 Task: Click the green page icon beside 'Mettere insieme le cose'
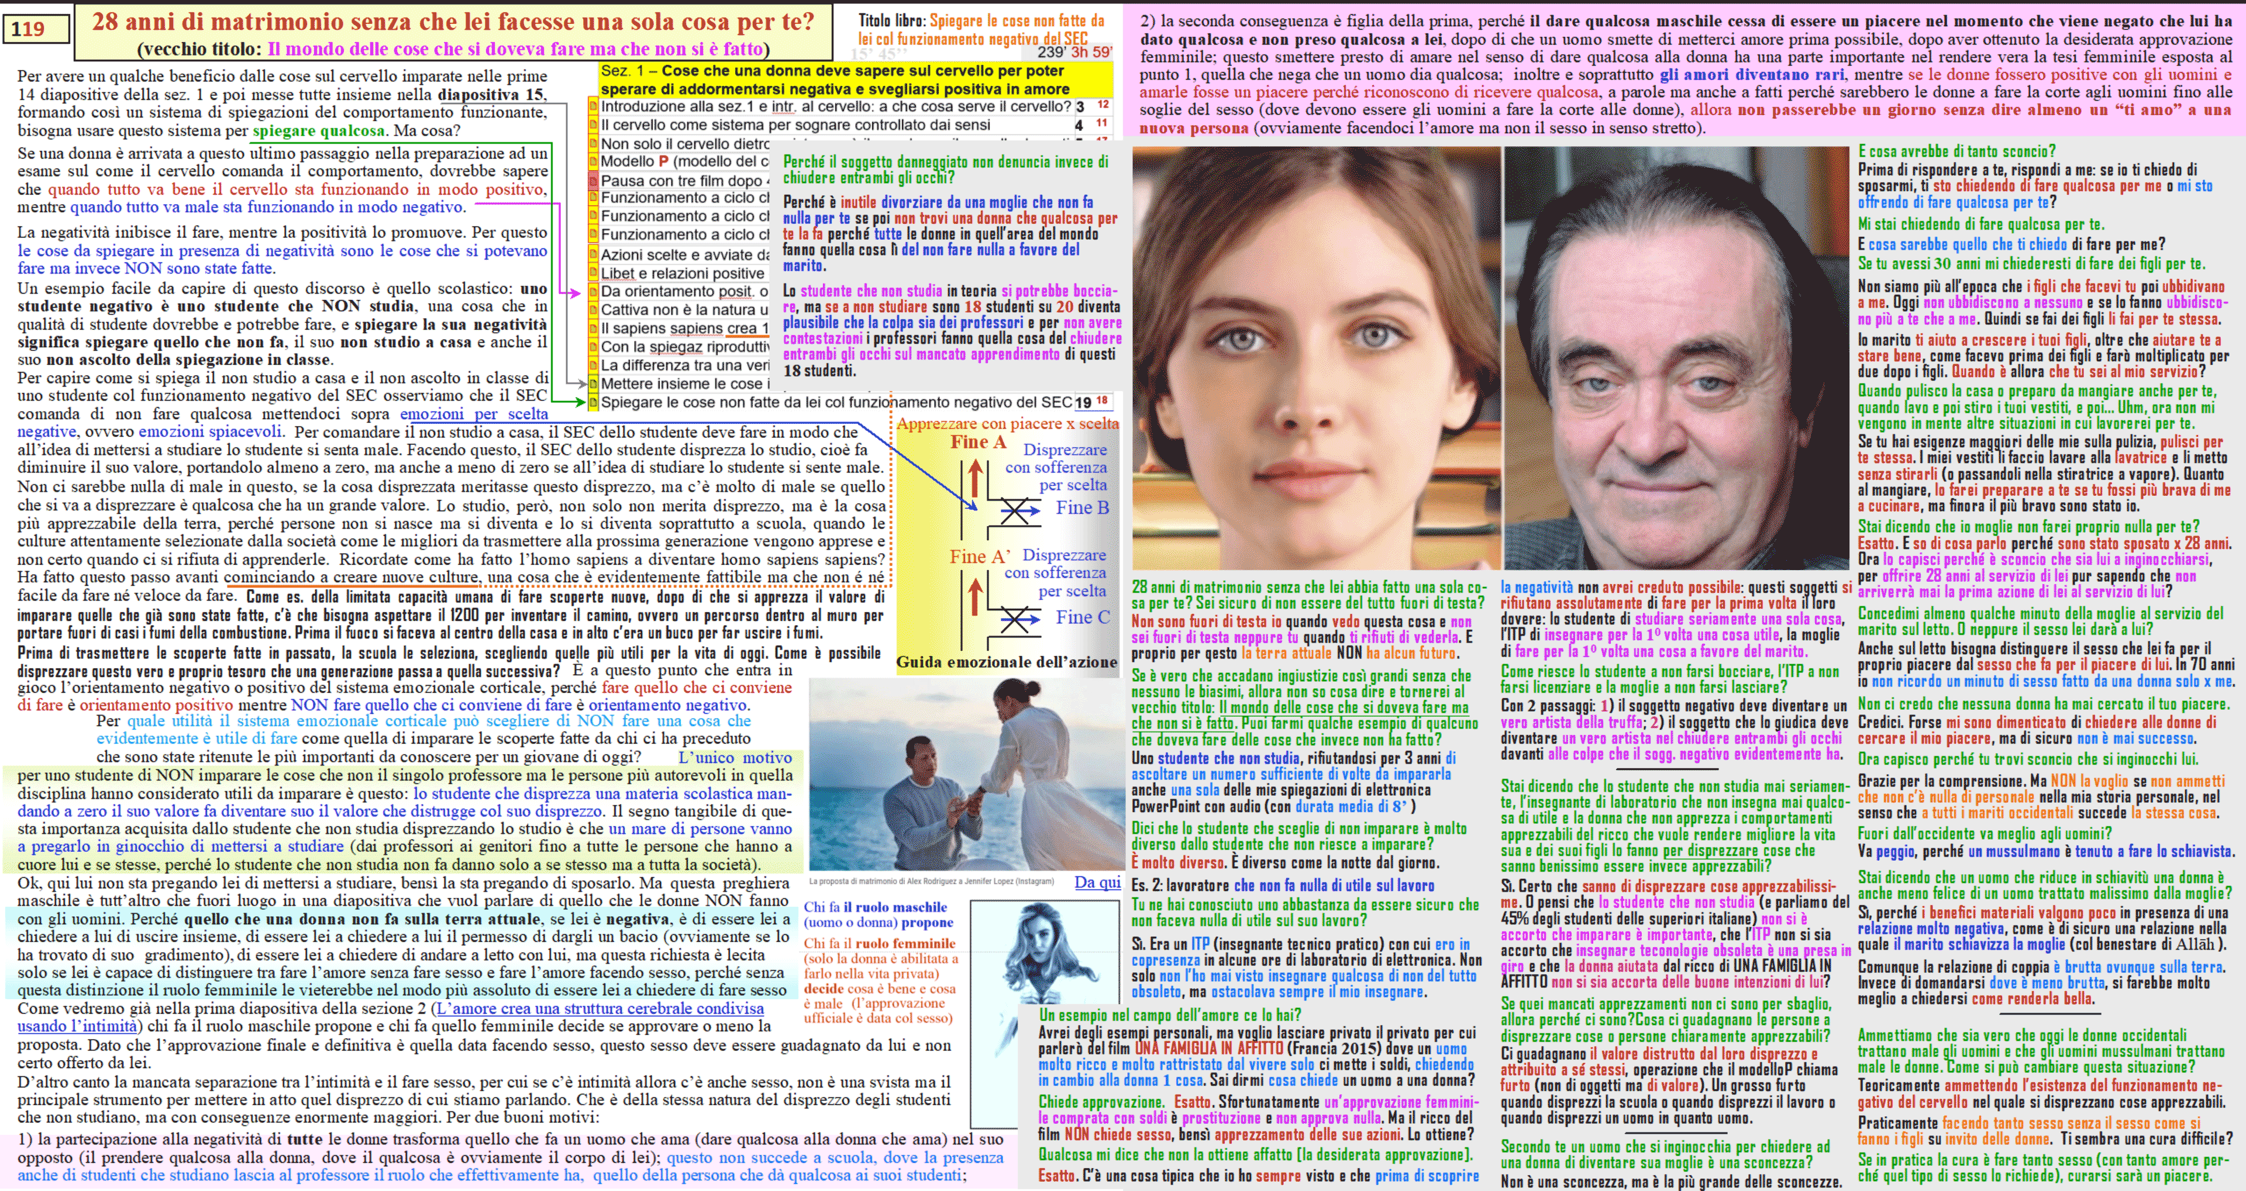[x=594, y=384]
